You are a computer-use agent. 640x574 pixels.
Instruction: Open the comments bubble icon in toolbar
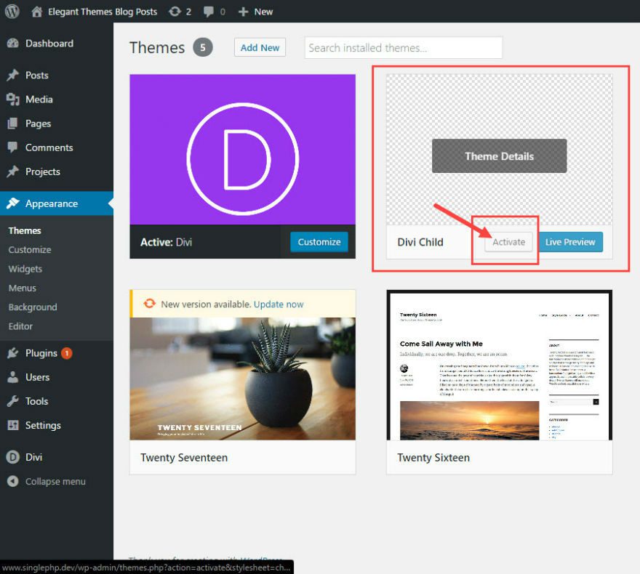tap(209, 12)
